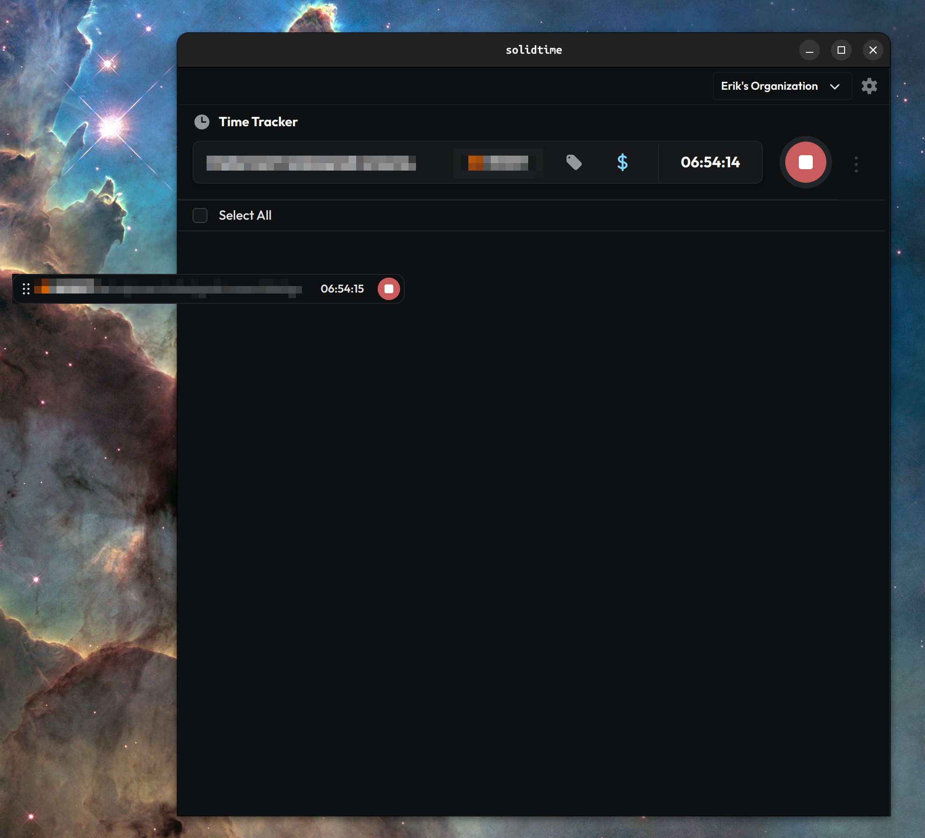Image resolution: width=925 pixels, height=838 pixels.
Task: Click the 06:54:15 duration on the entry row
Action: pyautogui.click(x=342, y=289)
